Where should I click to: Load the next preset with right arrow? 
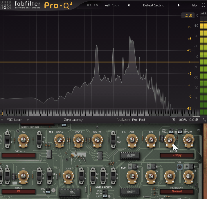pyautogui.click(x=179, y=5)
